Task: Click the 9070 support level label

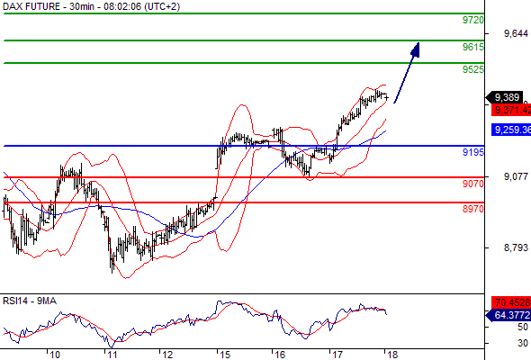Action: (473, 184)
